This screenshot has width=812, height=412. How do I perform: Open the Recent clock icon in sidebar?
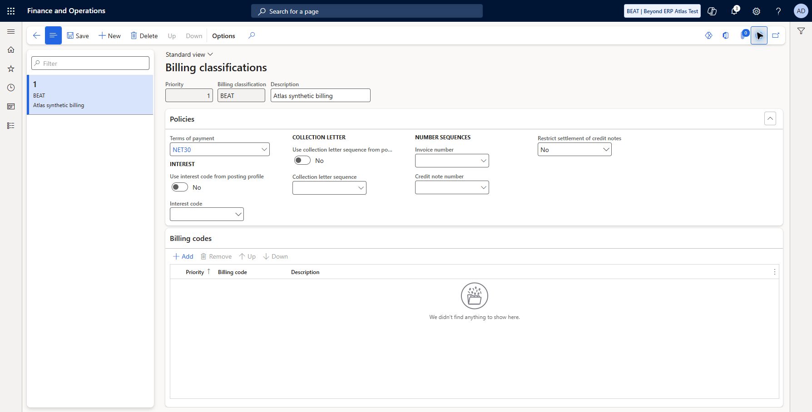[11, 88]
